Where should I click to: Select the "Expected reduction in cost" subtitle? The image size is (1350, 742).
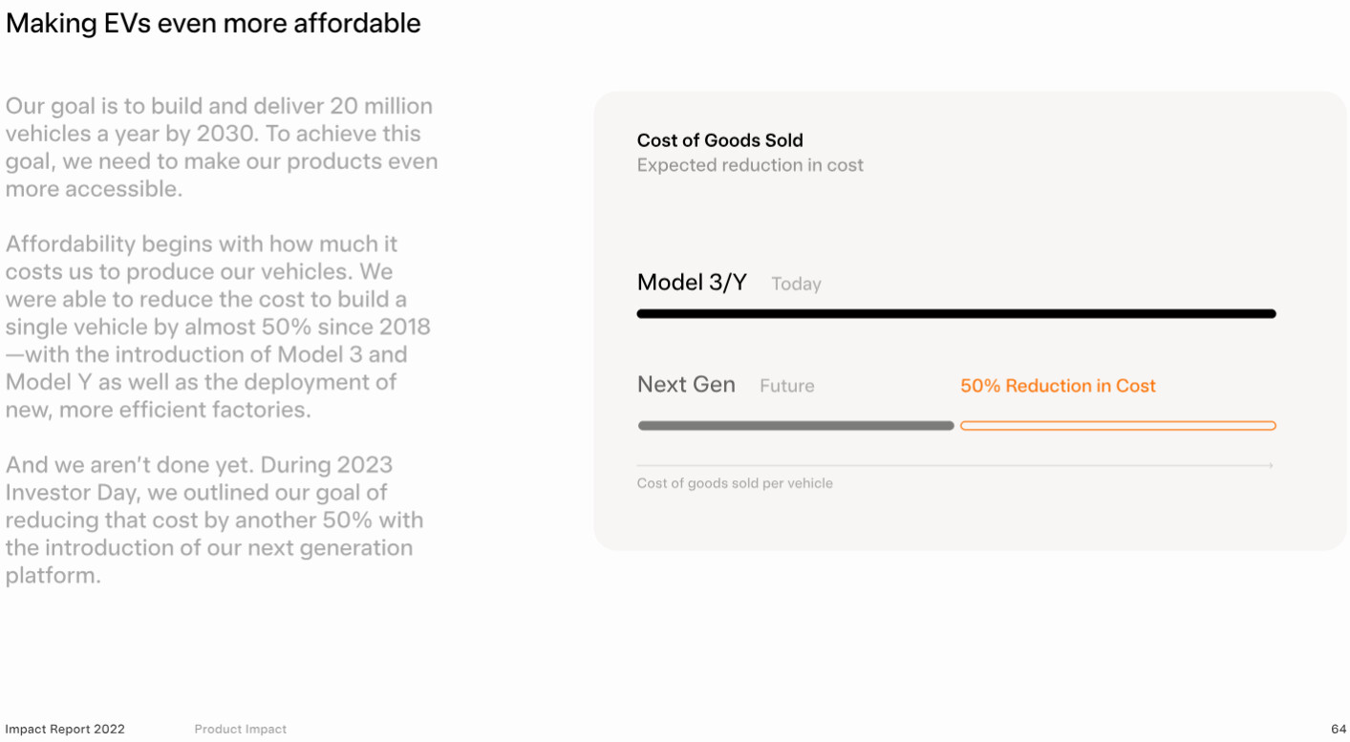click(750, 165)
